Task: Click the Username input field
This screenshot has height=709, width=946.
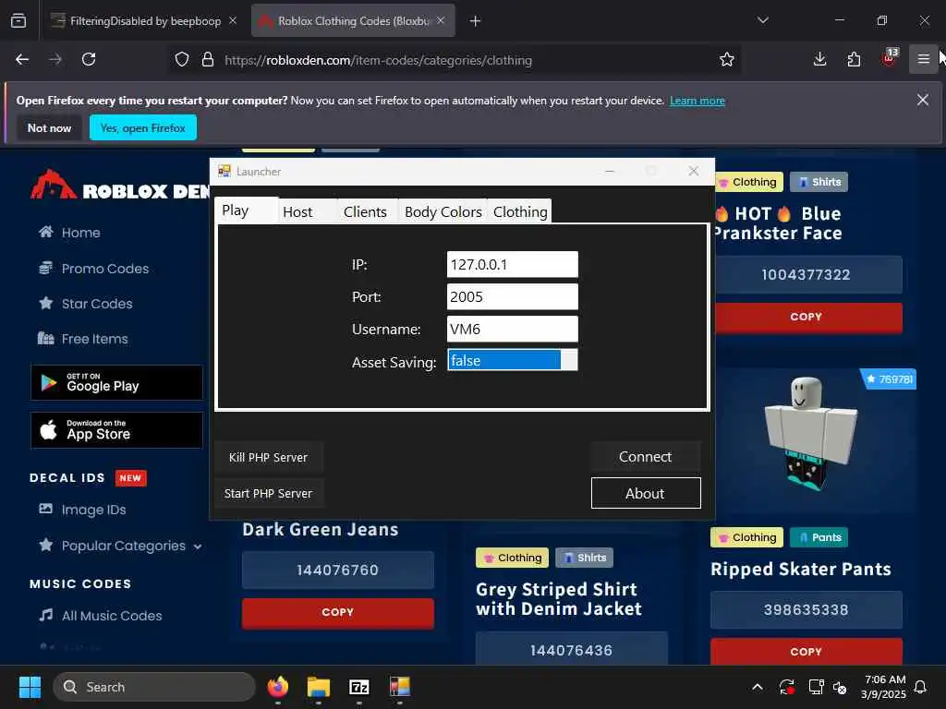Action: [x=512, y=330]
